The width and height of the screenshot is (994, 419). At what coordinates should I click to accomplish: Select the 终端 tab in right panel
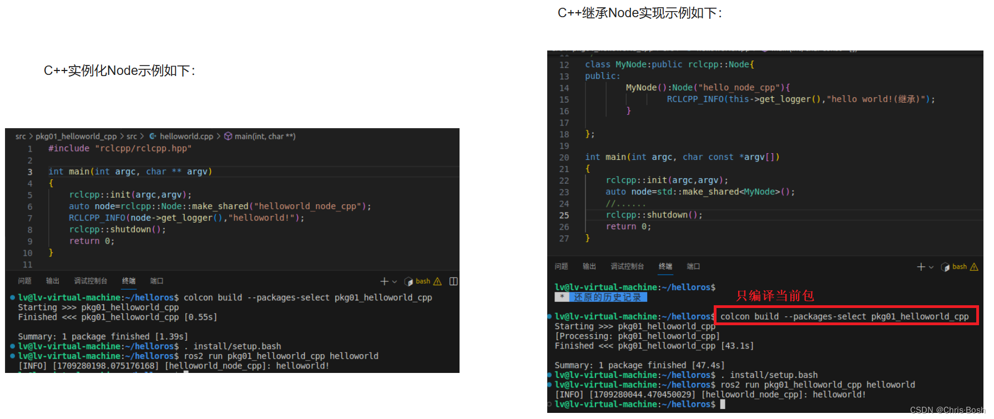665,267
